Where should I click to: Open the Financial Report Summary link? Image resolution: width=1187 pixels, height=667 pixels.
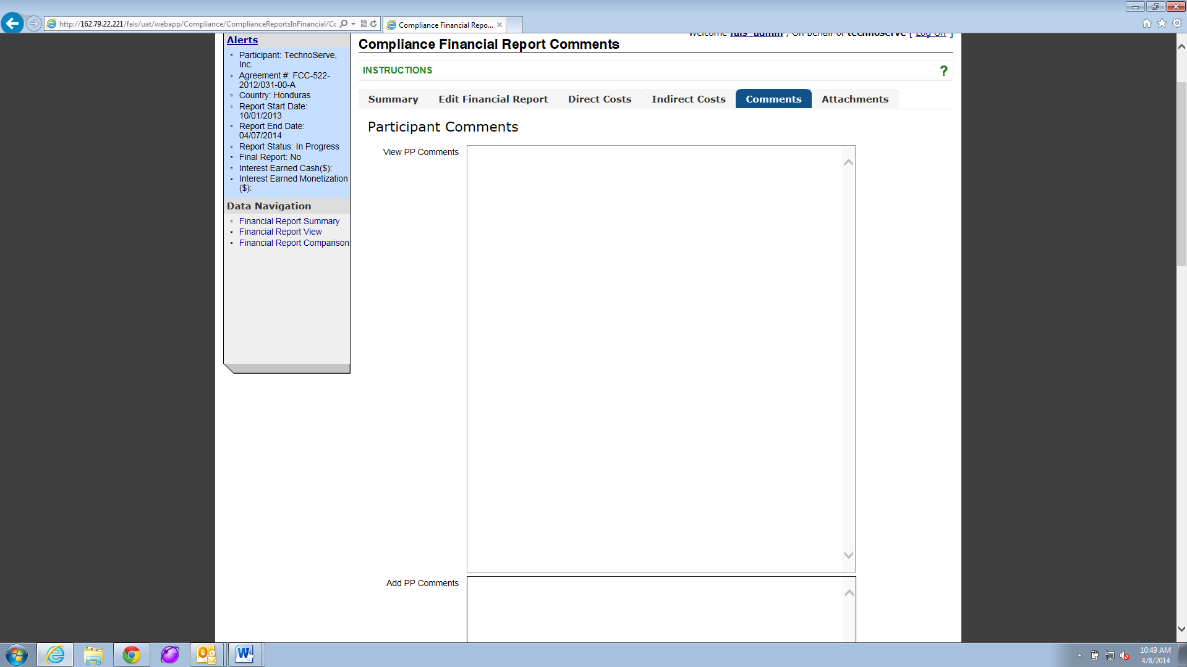(289, 221)
